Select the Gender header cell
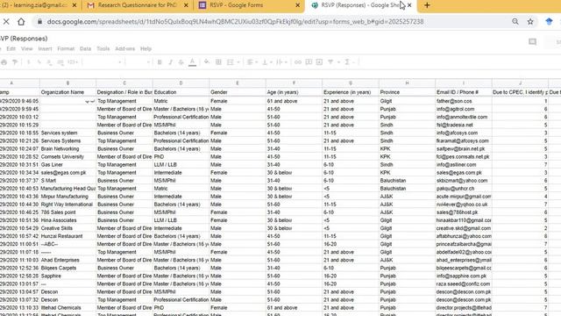The height and width of the screenshot is (316, 561). 238,92
